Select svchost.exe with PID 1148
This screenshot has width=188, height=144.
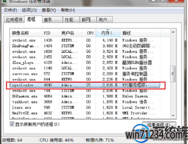click(x=85, y=68)
